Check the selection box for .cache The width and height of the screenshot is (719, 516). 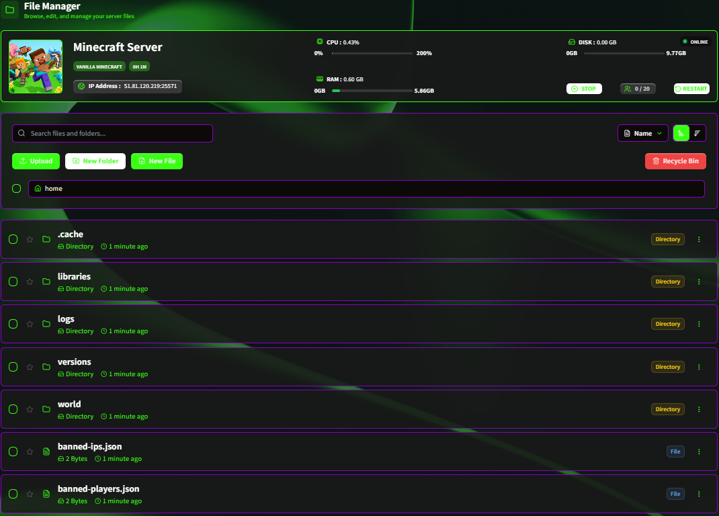(x=13, y=239)
